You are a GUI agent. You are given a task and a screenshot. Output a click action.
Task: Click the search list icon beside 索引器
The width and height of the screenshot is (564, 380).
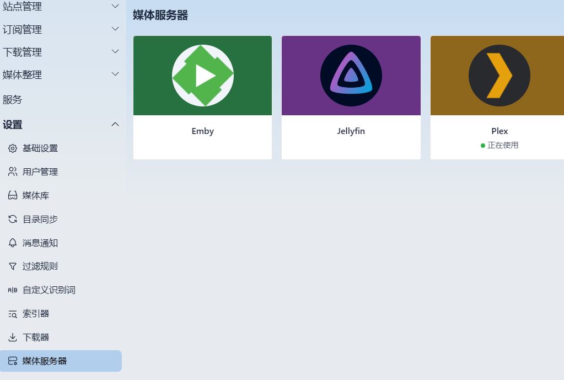pos(13,314)
